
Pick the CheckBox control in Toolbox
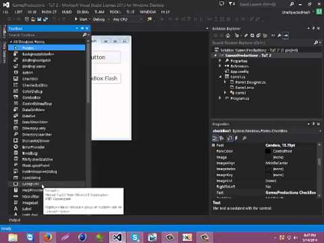pos(30,79)
